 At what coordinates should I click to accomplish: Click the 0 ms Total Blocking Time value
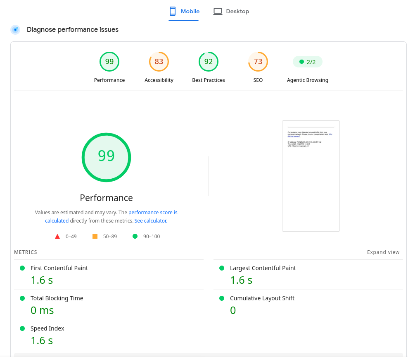[x=42, y=310]
